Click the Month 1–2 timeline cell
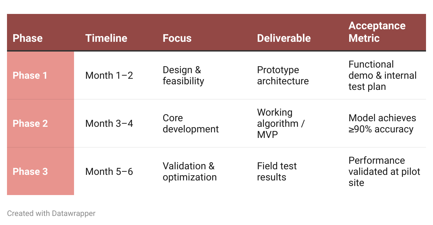Screen dimensions: 433x225 pos(109,76)
